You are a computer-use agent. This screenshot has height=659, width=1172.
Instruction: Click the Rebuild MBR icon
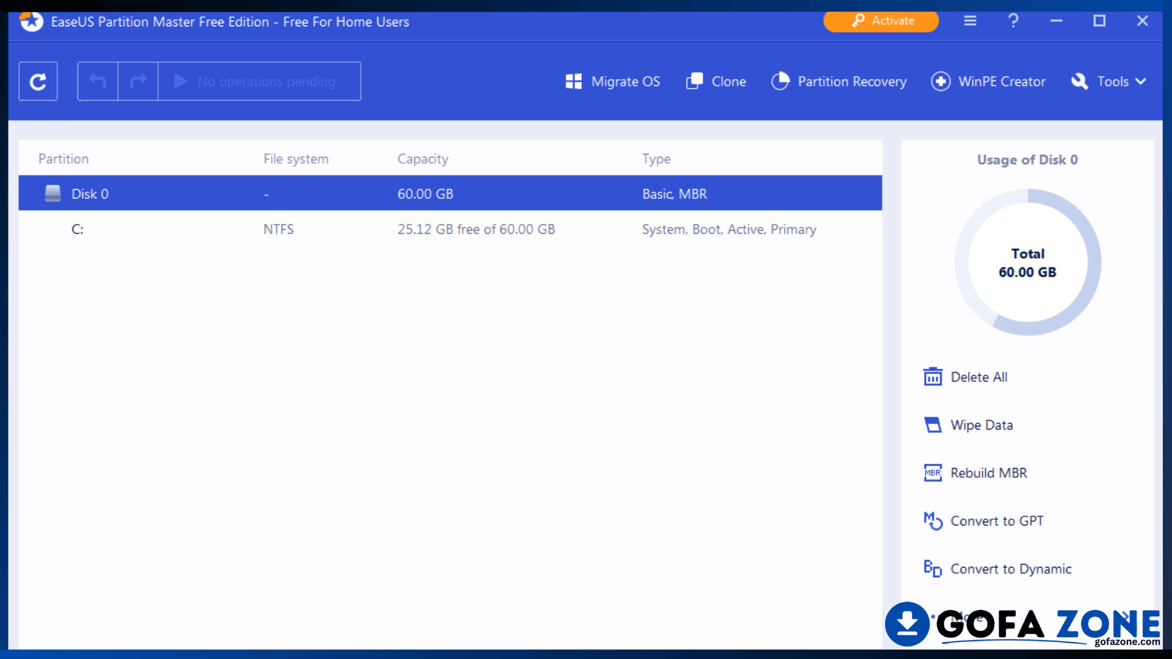click(933, 472)
